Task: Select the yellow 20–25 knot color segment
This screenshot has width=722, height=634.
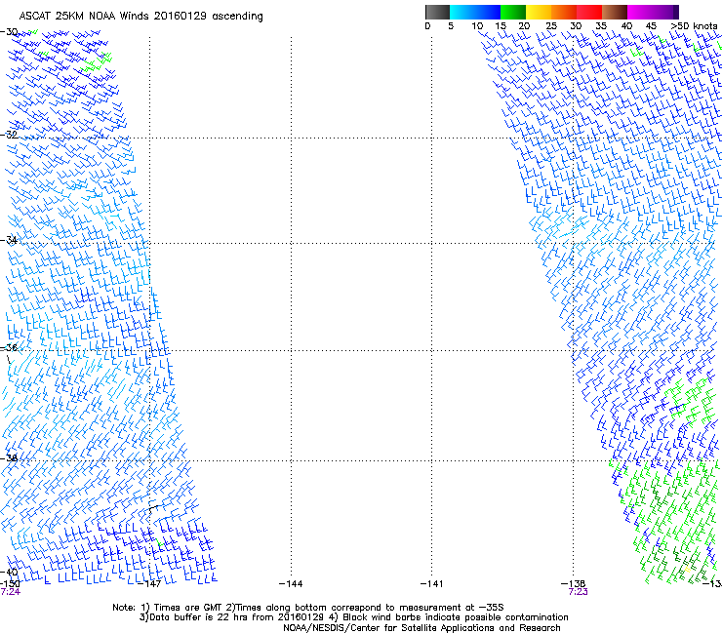Action: tap(539, 12)
